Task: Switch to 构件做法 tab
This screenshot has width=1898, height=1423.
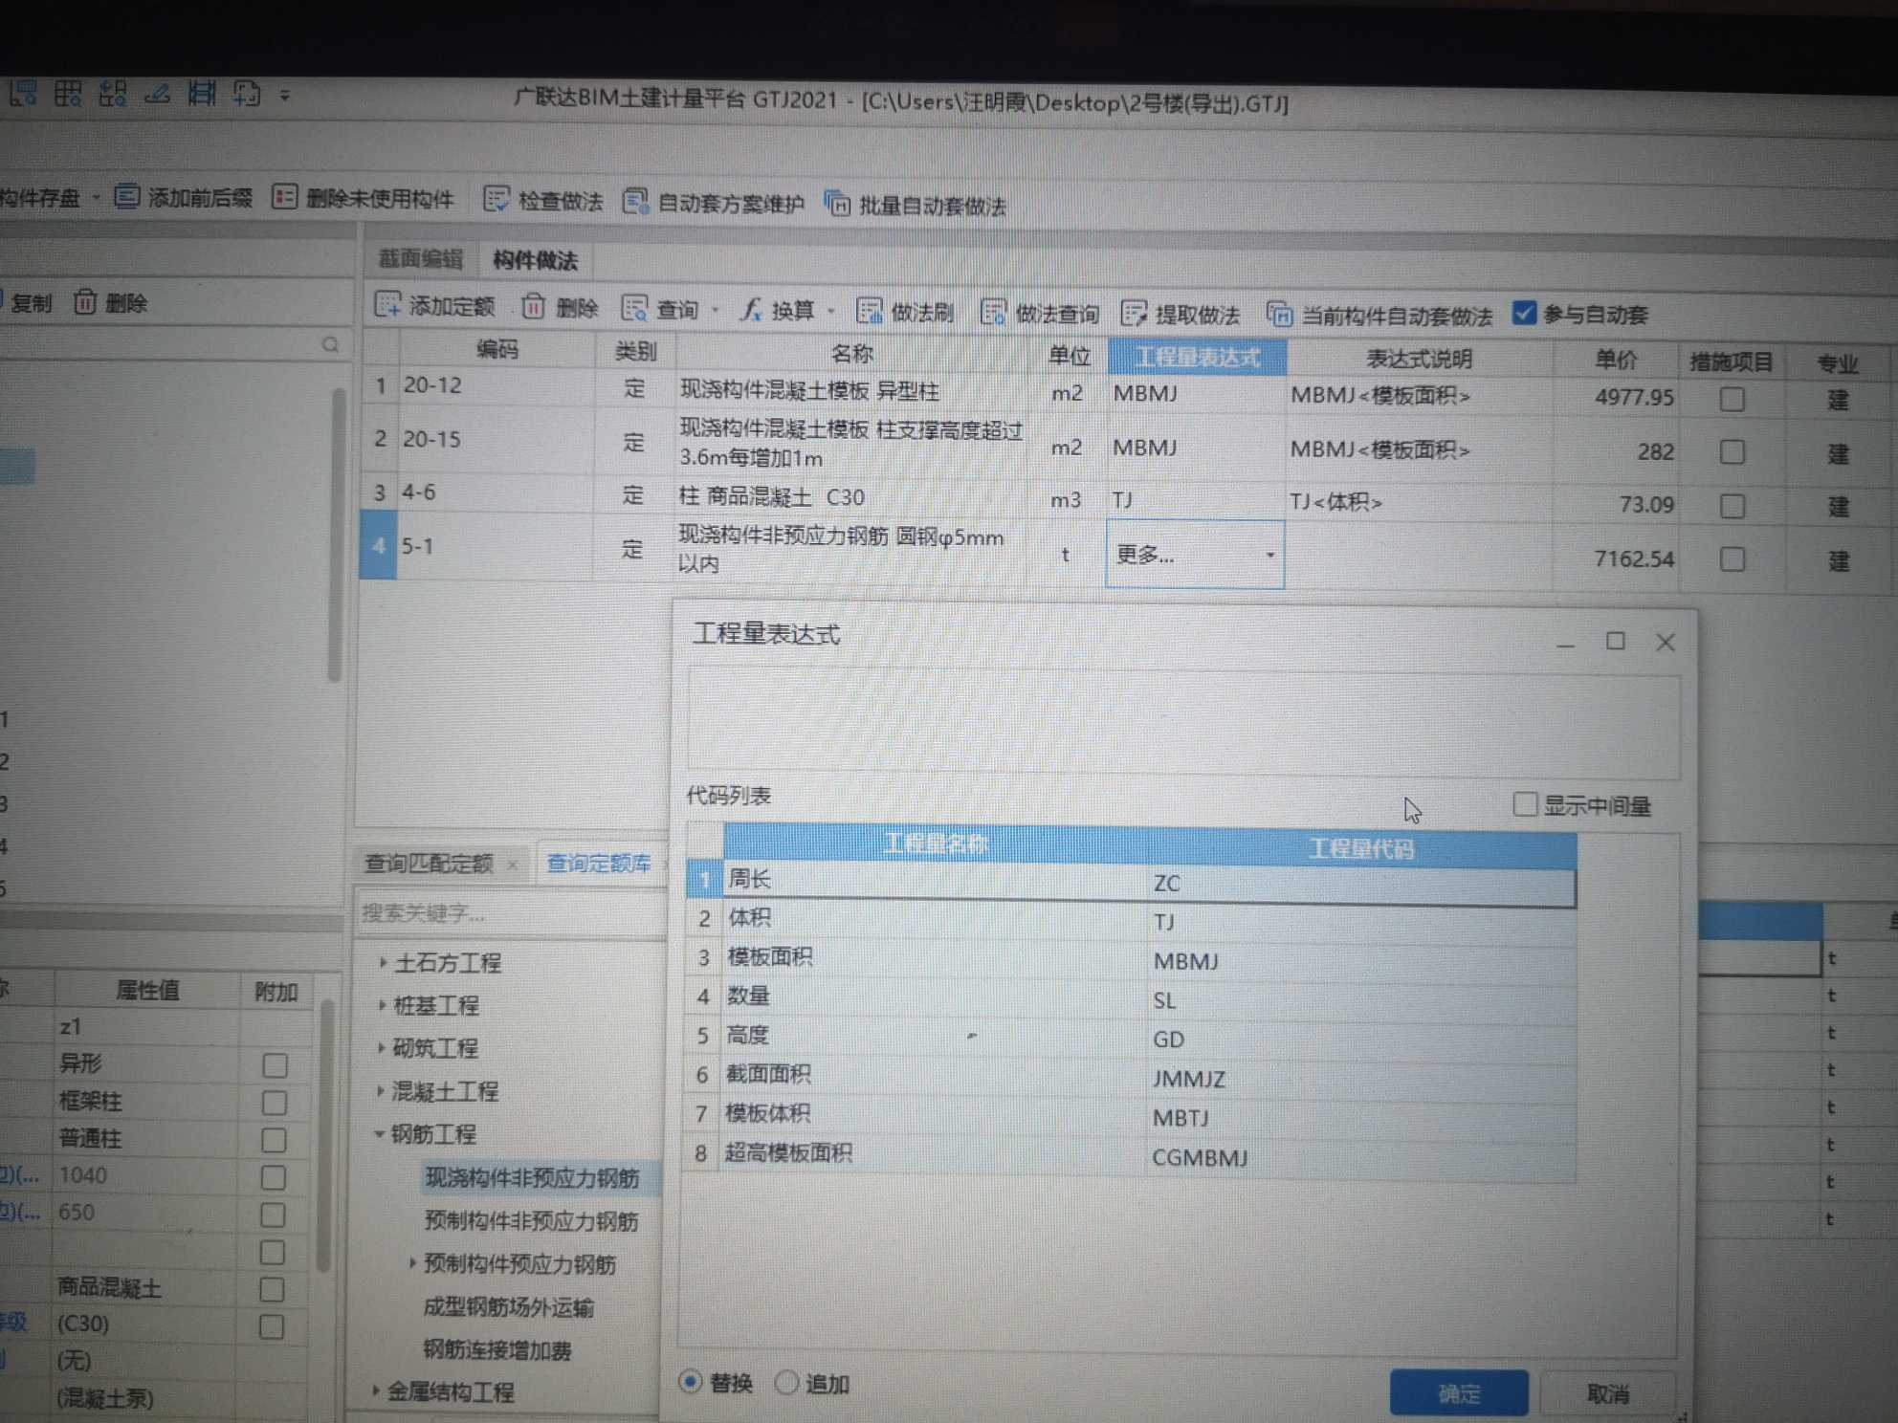Action: [x=535, y=260]
